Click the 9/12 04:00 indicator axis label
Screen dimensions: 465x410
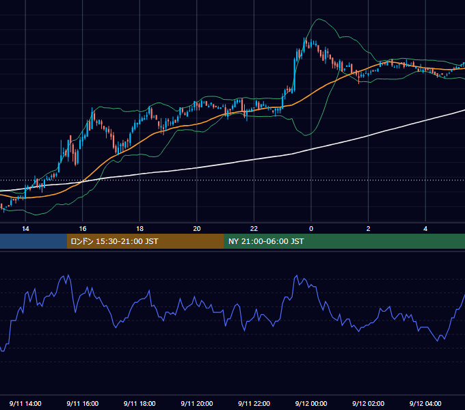425,403
